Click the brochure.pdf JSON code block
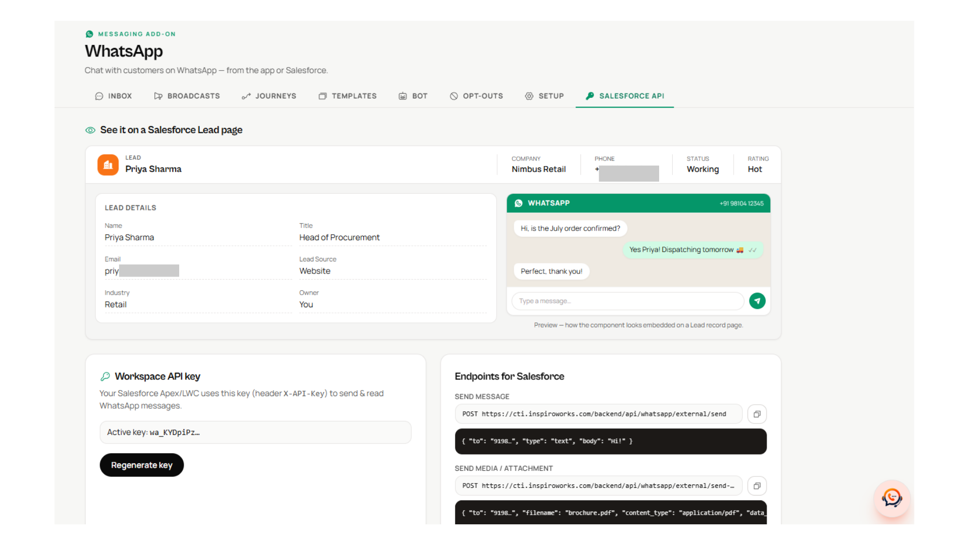Viewport: 969px width, 545px height. (x=611, y=512)
